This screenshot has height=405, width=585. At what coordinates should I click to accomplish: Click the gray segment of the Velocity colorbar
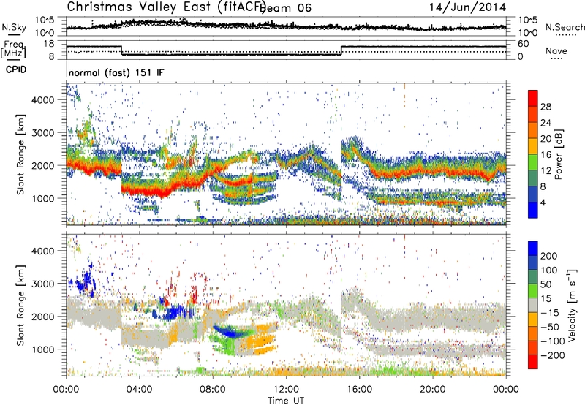point(533,306)
